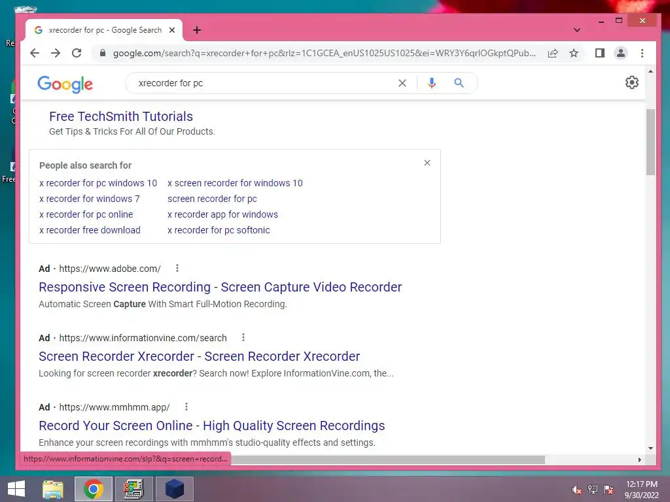Open Google quick settings gear
The image size is (670, 502).
coord(632,82)
